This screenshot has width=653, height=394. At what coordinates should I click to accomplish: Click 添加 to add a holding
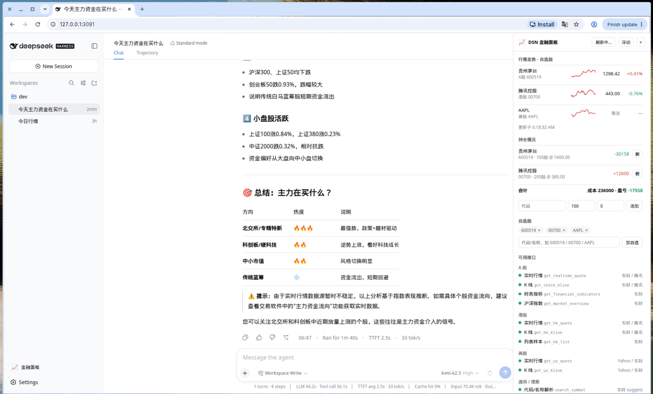point(634,206)
